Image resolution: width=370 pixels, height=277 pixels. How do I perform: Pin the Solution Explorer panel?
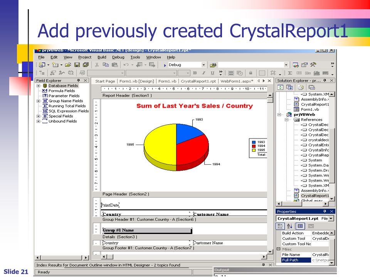[x=325, y=80]
